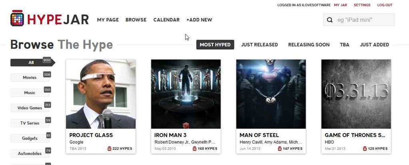
Task: Click the 'TBA 2013' release date
Action: (78, 149)
